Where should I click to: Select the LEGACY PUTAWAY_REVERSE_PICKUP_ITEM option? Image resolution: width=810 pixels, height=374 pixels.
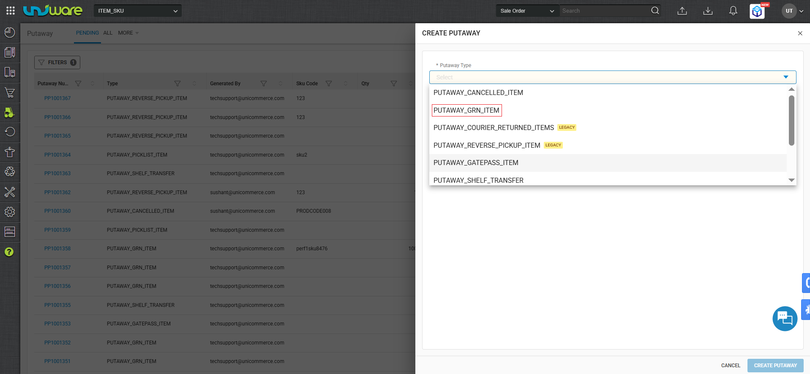608,145
